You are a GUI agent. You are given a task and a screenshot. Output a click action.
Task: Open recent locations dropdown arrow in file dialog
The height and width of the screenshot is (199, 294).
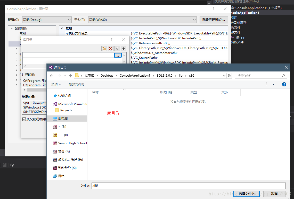point(65,76)
